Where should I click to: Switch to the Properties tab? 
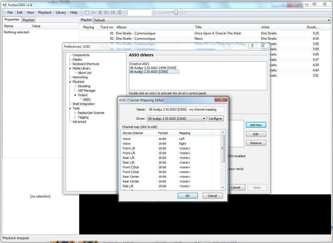click(12, 19)
